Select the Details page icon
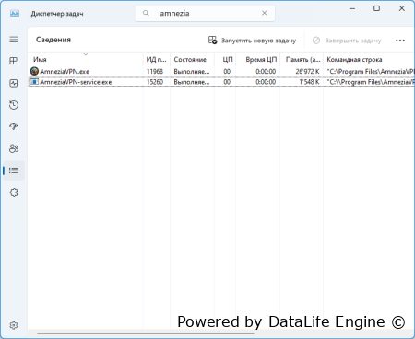Image resolution: width=415 pixels, height=339 pixels. click(14, 170)
